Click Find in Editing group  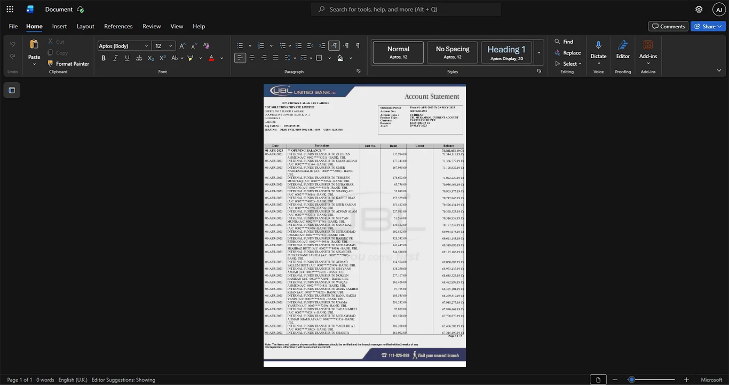(564, 42)
